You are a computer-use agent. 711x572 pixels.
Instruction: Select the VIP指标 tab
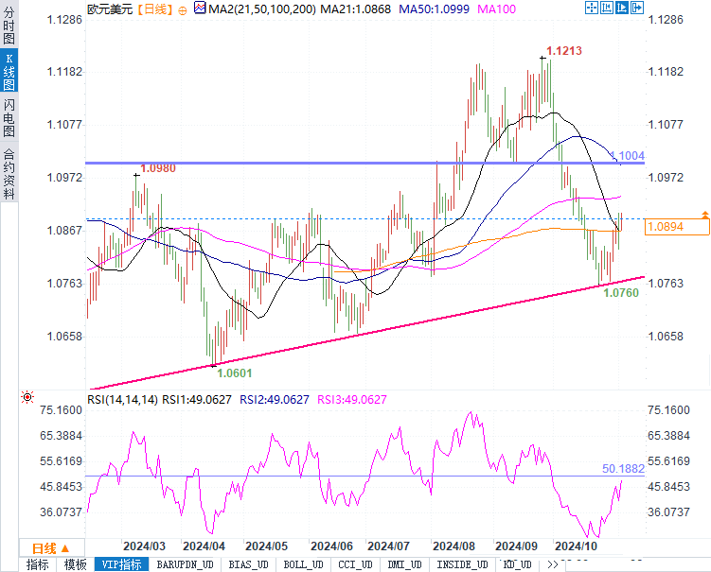[121, 564]
